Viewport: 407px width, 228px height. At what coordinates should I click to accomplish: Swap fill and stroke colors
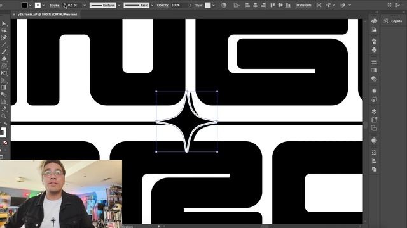(x=6, y=124)
